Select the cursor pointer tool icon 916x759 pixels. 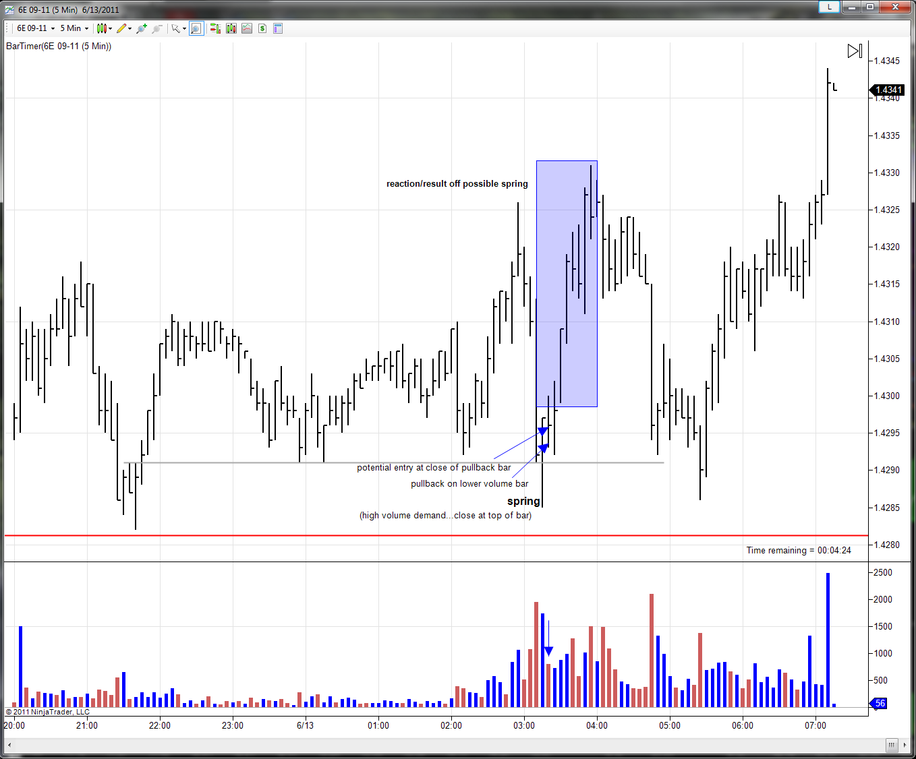pyautogui.click(x=175, y=28)
